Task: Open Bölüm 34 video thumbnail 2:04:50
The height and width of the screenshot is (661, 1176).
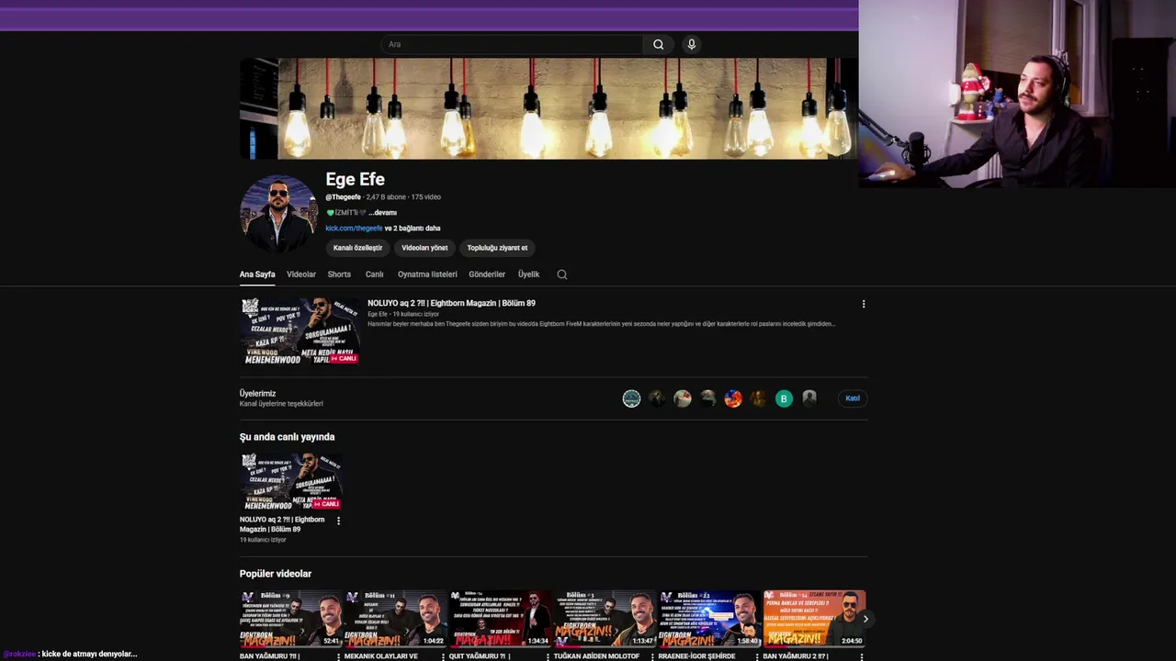Action: [x=815, y=619]
